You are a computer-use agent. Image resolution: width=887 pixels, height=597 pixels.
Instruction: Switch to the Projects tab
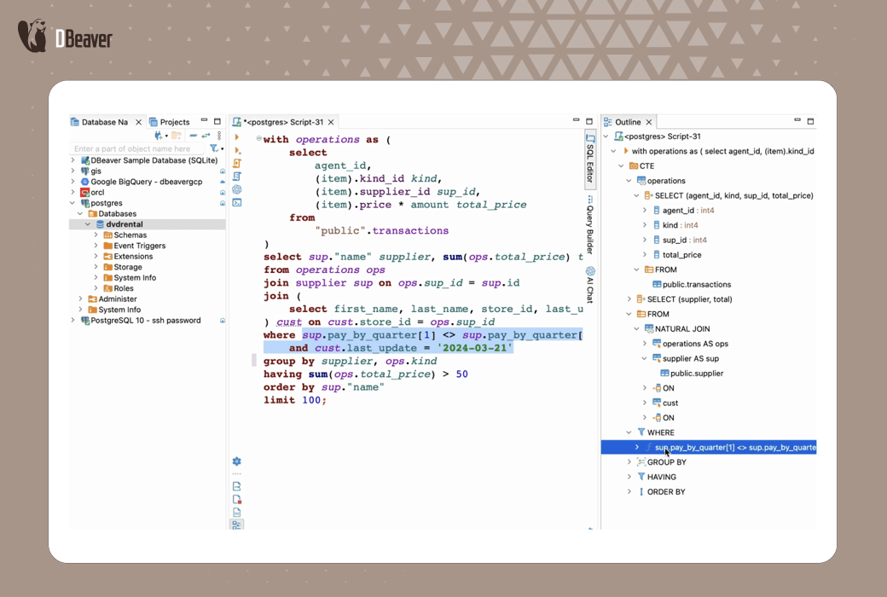click(x=177, y=121)
